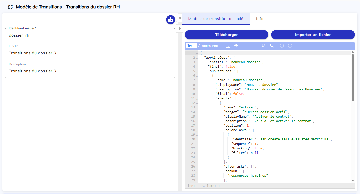The height and width of the screenshot is (194, 360).
Task: Click the "sequence" key
Action: (x=241, y=144)
